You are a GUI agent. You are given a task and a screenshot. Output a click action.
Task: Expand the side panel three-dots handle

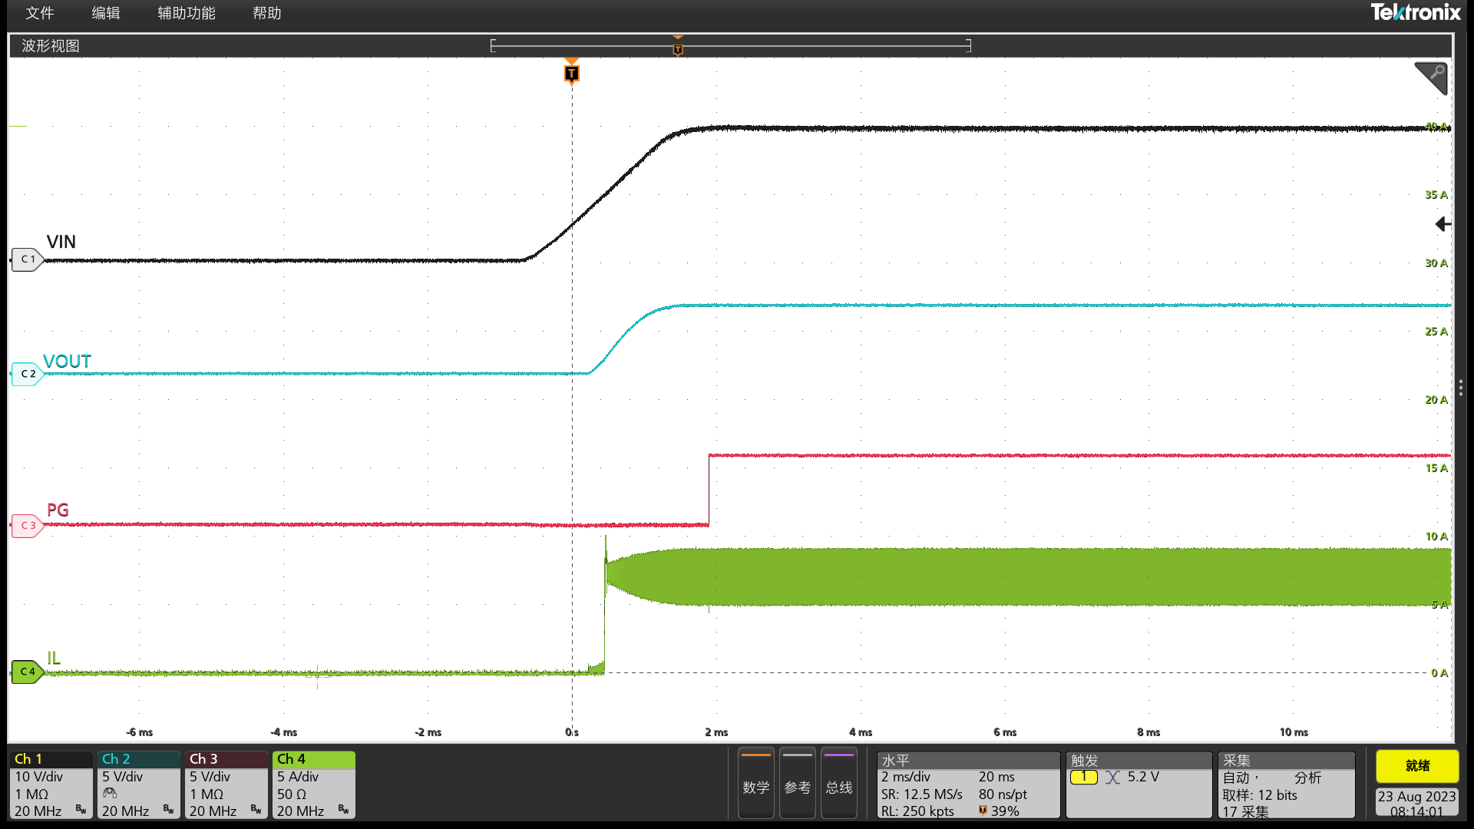click(1460, 388)
